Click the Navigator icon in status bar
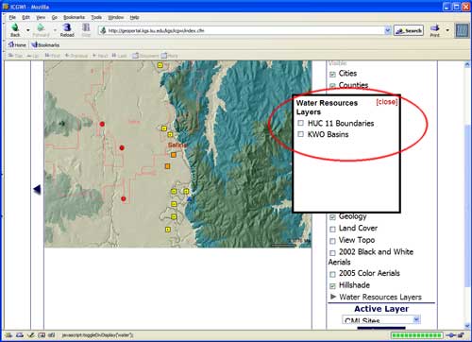Screen dimensions: 472x342 (x=8, y=335)
